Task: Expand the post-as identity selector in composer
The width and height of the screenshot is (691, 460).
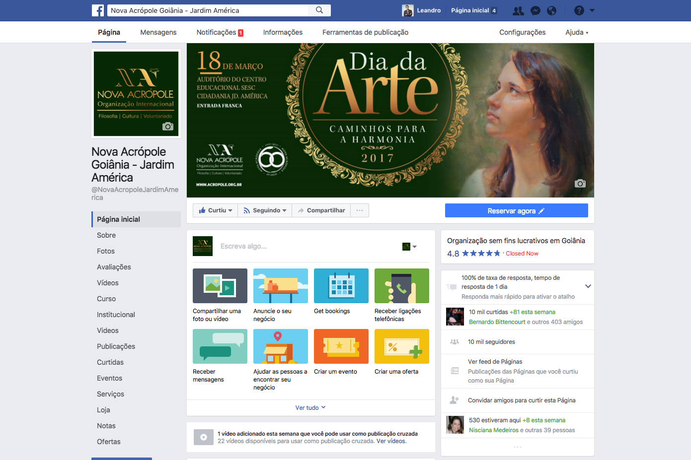Action: click(409, 247)
